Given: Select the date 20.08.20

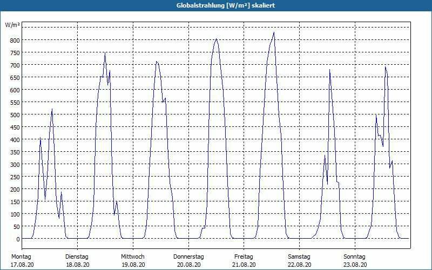Looking at the screenshot, I should (x=188, y=265).
